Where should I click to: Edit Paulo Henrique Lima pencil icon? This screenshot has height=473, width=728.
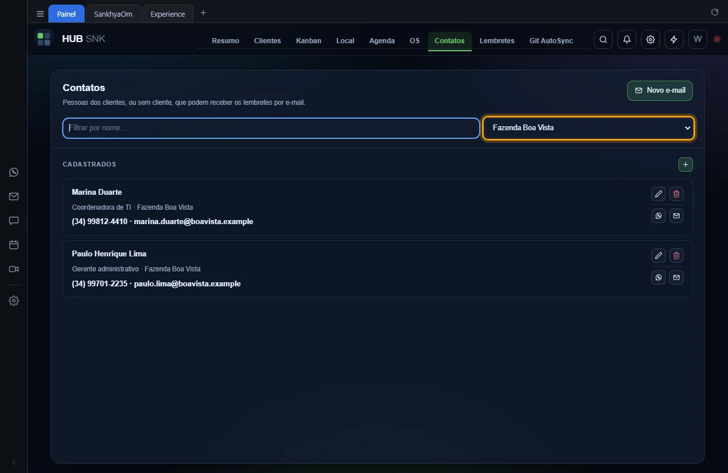658,255
